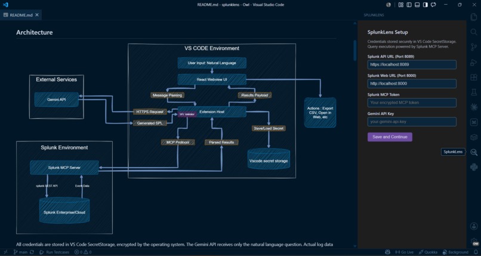Click the editor vertical scrollbar thumb
481x256 pixels.
click(x=355, y=51)
